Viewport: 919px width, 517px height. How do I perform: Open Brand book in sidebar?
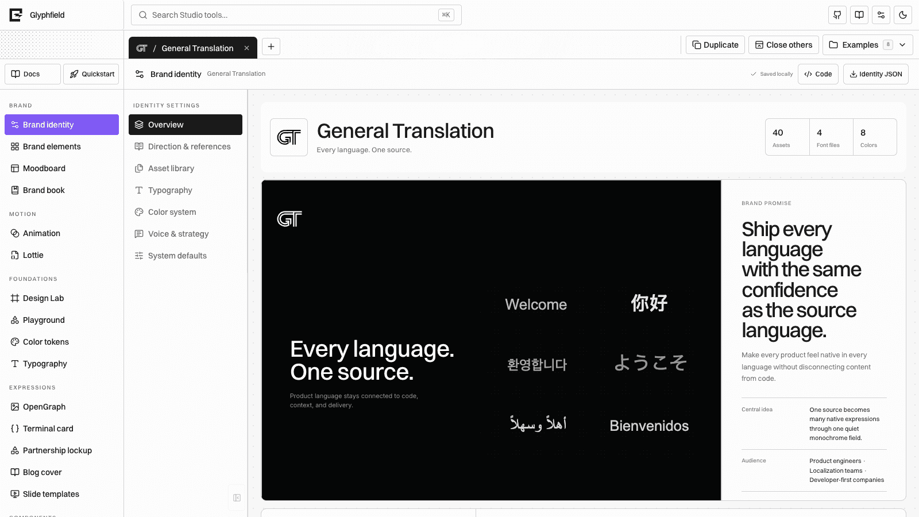click(x=61, y=190)
